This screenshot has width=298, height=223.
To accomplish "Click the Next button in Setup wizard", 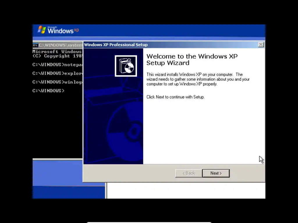I will coord(216,173).
